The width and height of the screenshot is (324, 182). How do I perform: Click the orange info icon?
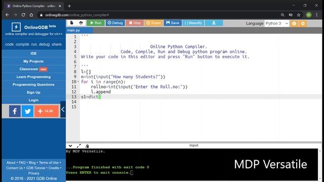[294, 24]
